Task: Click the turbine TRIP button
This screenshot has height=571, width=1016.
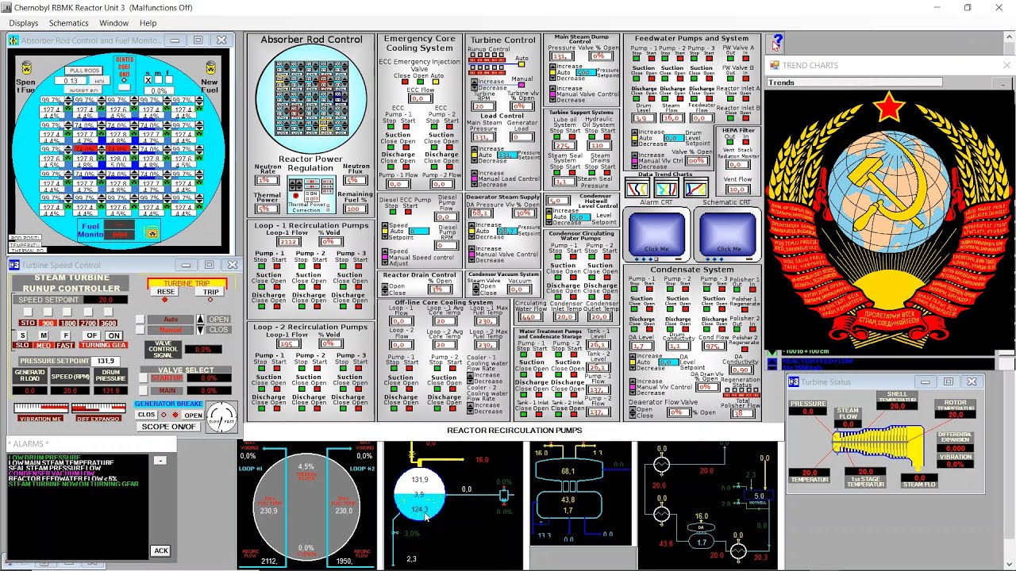Action: pyautogui.click(x=210, y=292)
